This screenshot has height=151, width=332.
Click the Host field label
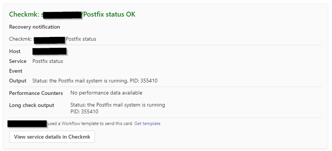15,51
